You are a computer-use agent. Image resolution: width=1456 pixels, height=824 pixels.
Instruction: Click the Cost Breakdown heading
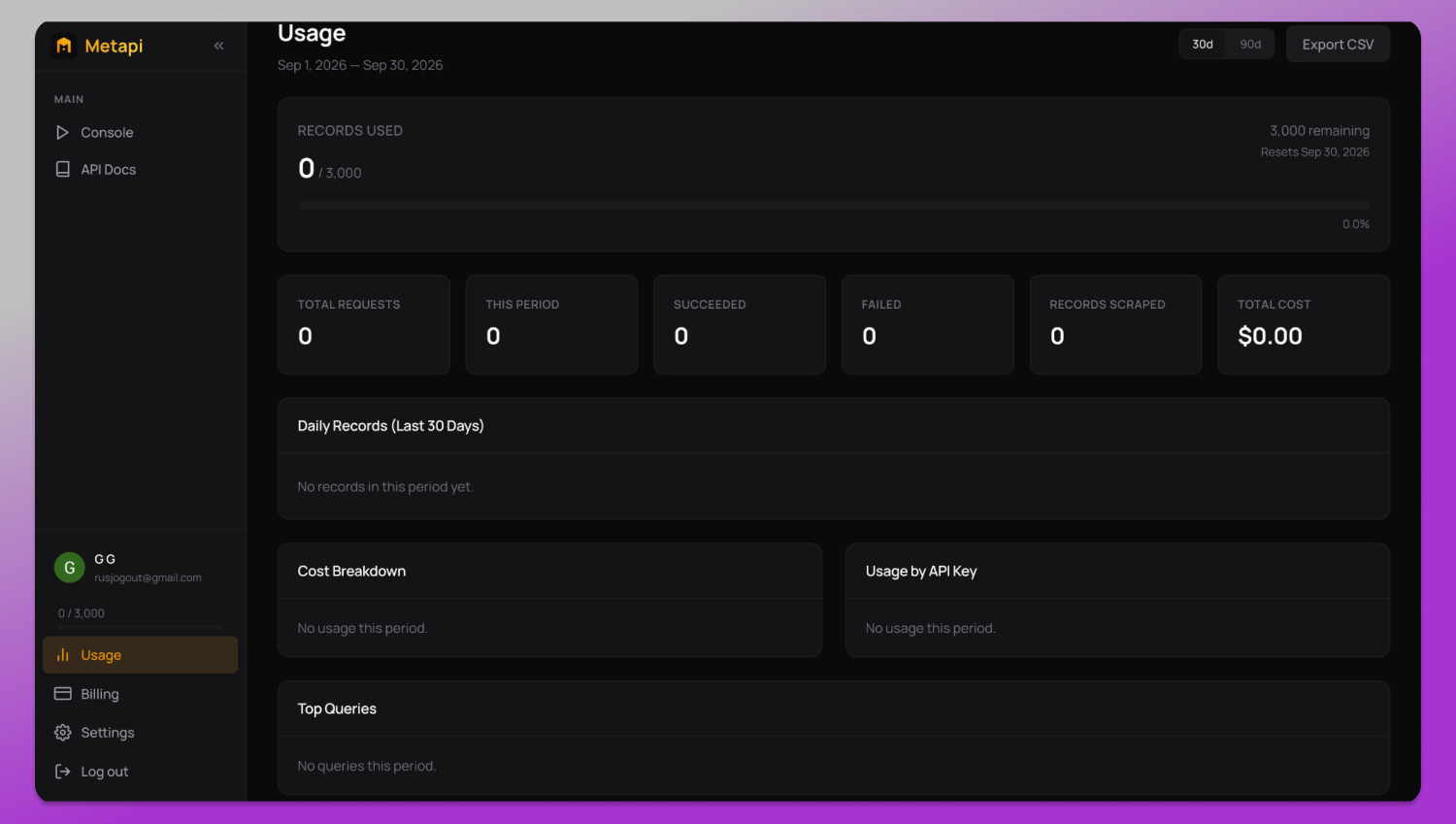[351, 572]
